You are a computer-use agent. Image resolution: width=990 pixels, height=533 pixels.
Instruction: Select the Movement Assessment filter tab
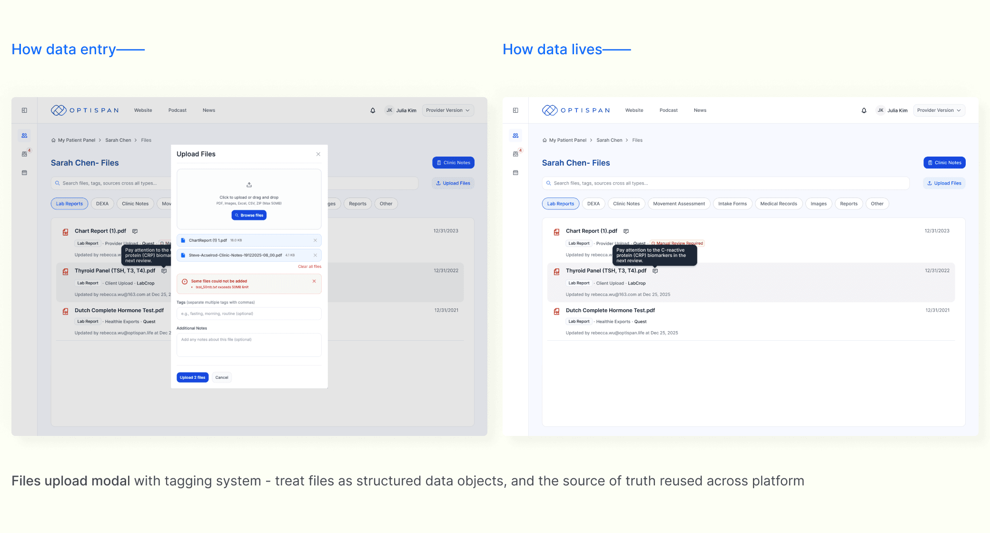point(679,204)
